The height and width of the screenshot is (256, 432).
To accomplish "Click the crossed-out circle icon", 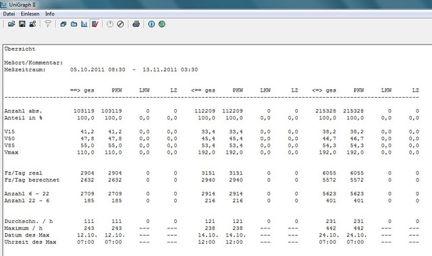I will 120,24.
